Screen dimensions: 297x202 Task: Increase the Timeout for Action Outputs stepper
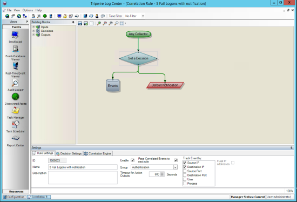162,173
